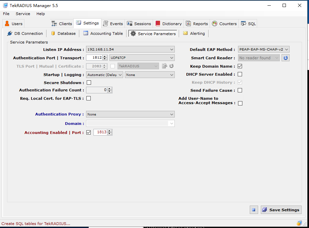The height and width of the screenshot is (228, 309).
Task: Open the Alerting sub-tab
Action: pos(194,33)
